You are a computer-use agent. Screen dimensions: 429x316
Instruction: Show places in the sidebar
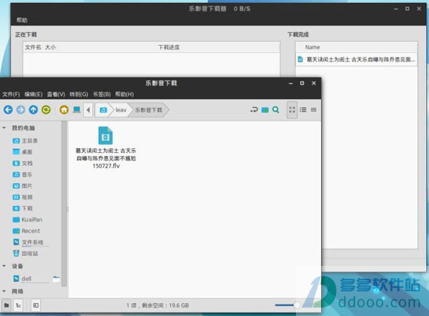pyautogui.click(x=6, y=305)
